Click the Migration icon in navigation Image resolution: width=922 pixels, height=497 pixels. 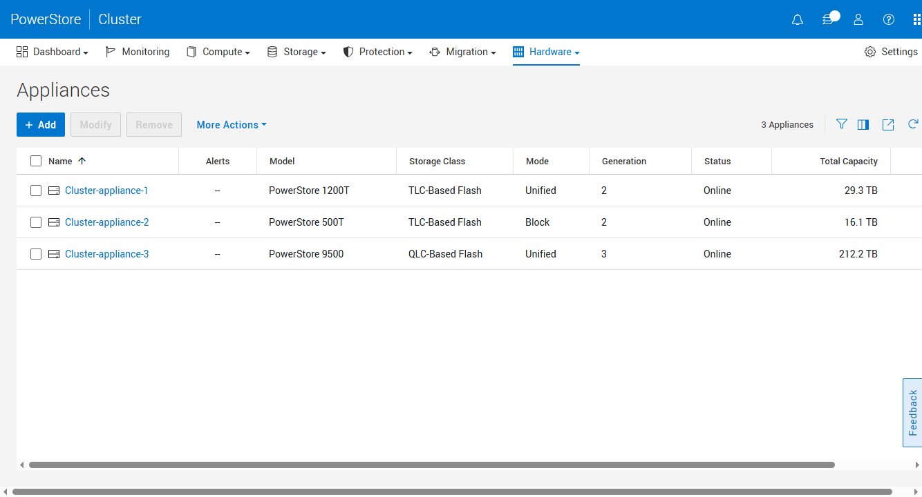pyautogui.click(x=435, y=52)
